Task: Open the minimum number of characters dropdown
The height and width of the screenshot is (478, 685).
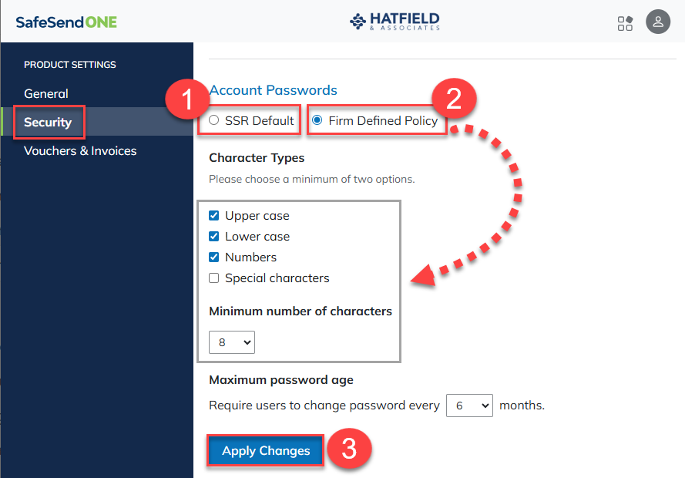Action: (231, 342)
